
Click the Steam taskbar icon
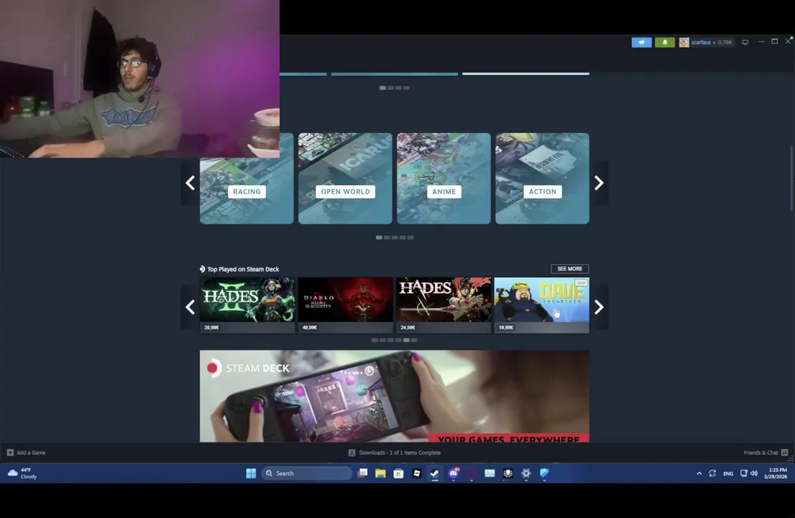(435, 473)
